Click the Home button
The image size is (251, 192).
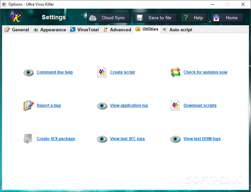coord(227,18)
